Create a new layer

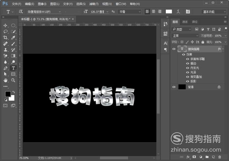(213, 157)
